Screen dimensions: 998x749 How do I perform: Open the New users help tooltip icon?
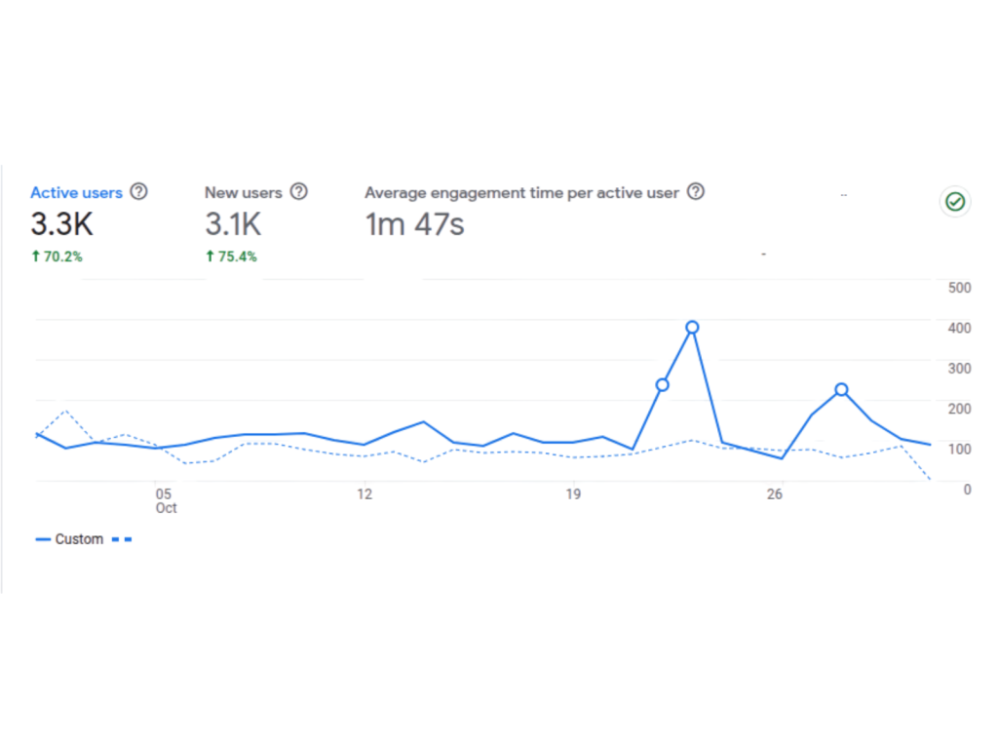click(299, 192)
